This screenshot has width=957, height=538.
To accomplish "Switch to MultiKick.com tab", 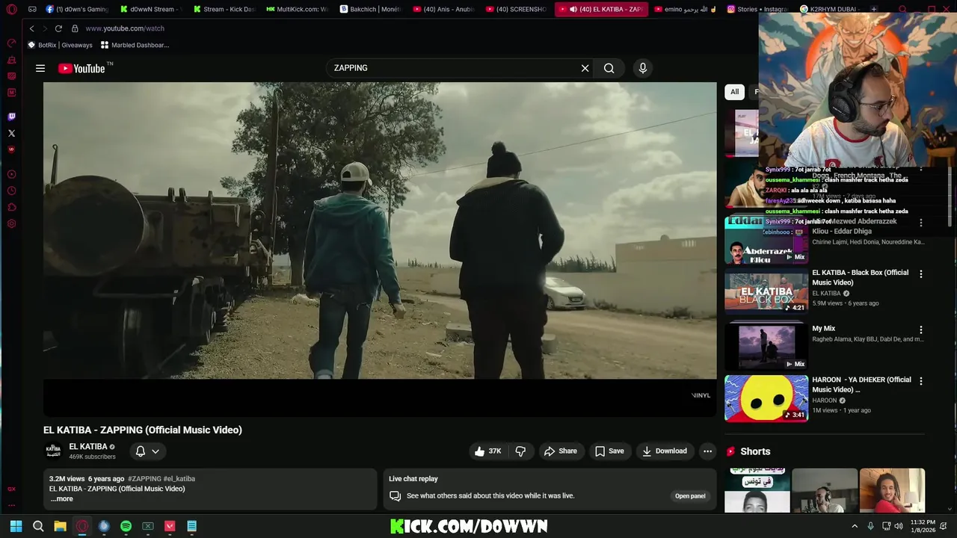I will (x=298, y=9).
